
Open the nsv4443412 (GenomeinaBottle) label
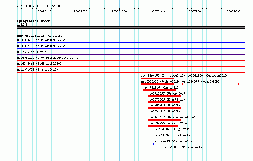(171, 117)
